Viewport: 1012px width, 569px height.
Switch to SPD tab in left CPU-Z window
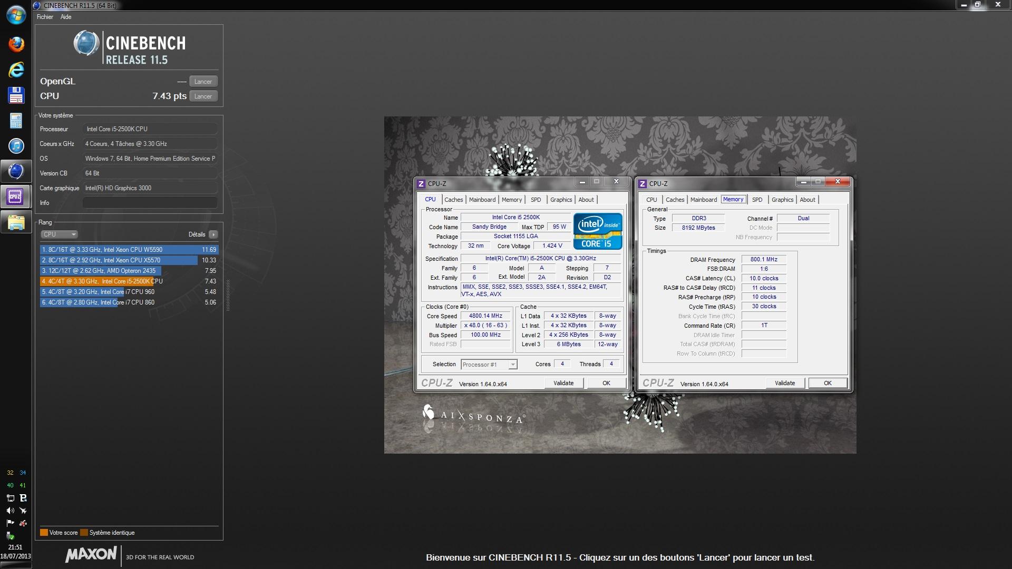point(536,200)
